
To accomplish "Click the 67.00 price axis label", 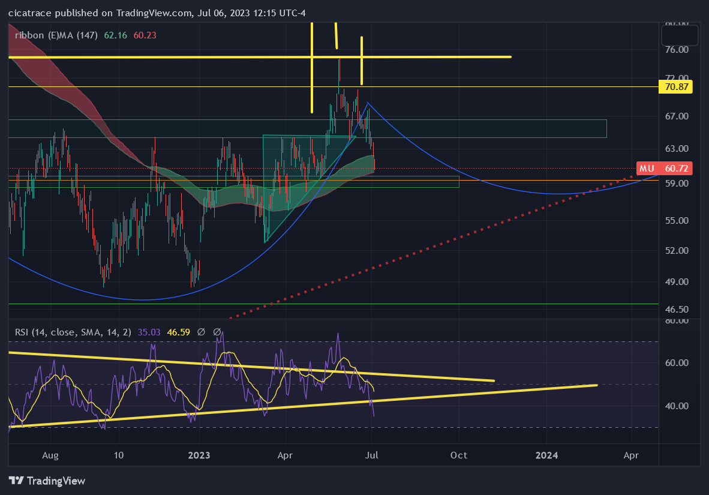I will (677, 116).
